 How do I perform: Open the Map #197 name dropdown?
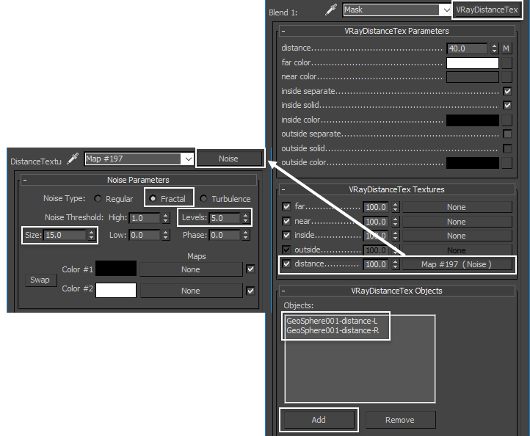(x=188, y=159)
